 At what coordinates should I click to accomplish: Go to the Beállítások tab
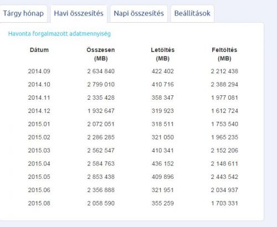[x=192, y=13]
